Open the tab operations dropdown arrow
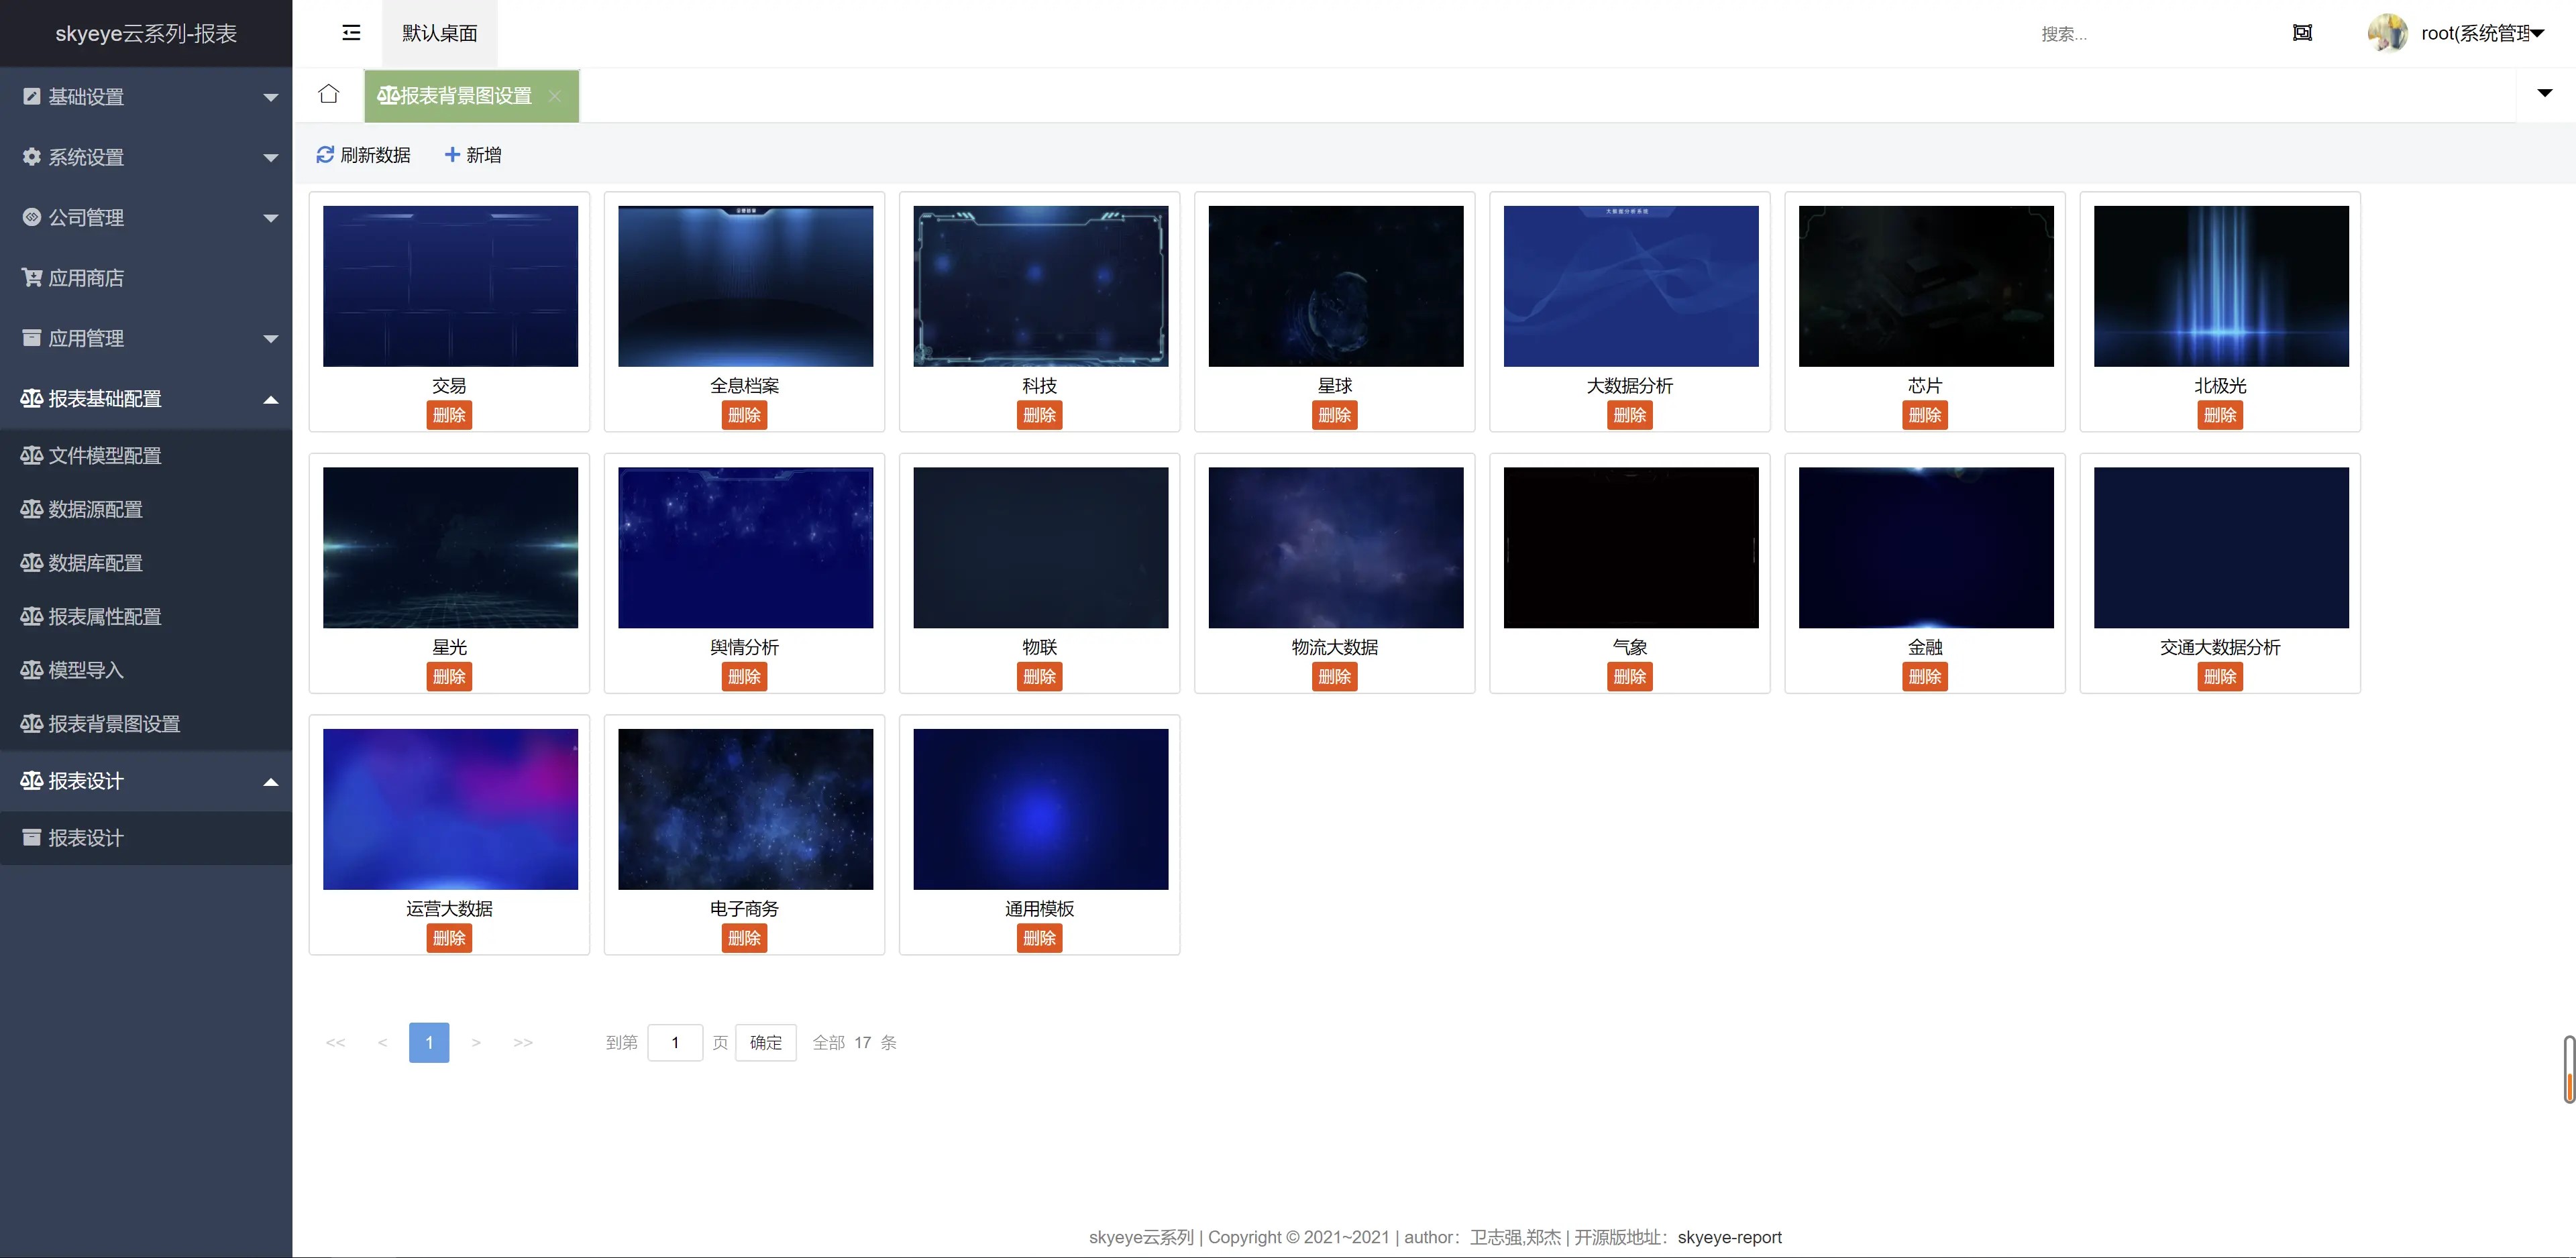The height and width of the screenshot is (1258, 2576). pos(2545,93)
